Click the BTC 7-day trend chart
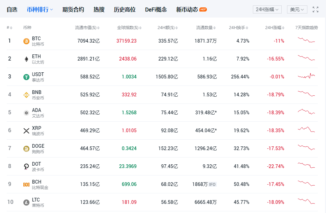The image size is (326, 213). [306, 41]
